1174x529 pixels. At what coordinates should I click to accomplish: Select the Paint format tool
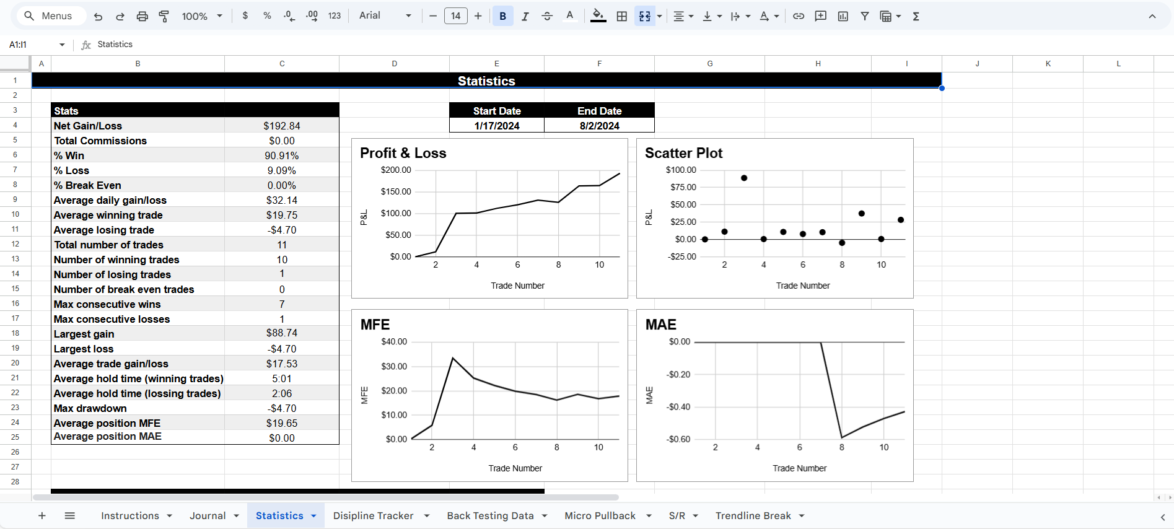164,17
